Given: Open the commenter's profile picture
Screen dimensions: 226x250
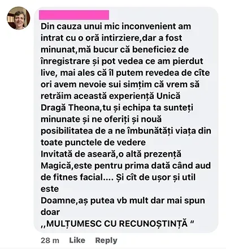Looking at the screenshot, I should (x=19, y=18).
